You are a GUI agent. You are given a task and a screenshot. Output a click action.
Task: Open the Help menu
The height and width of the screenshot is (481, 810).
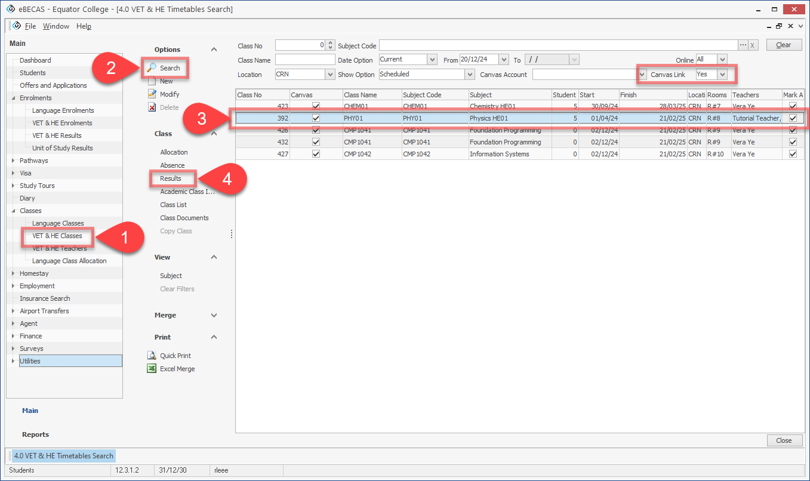84,26
